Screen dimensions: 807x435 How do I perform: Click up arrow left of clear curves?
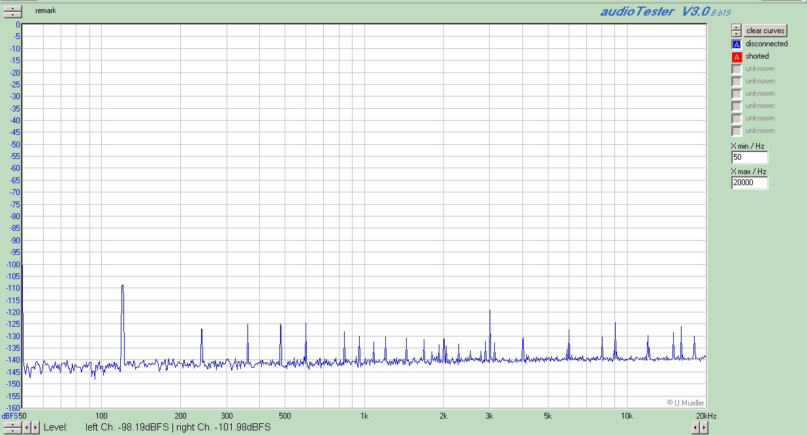(x=736, y=28)
